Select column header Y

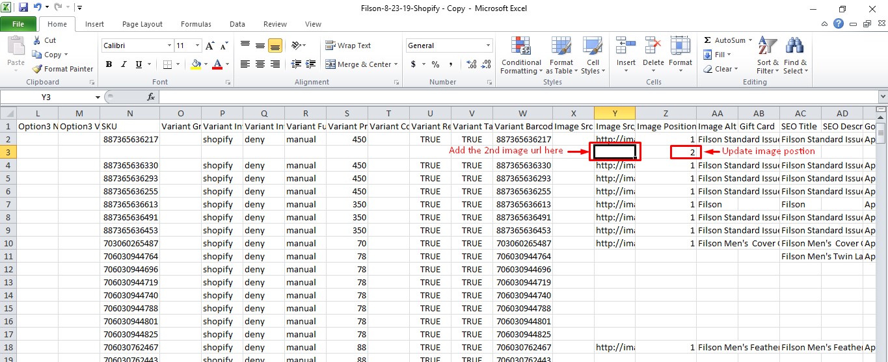(615, 113)
